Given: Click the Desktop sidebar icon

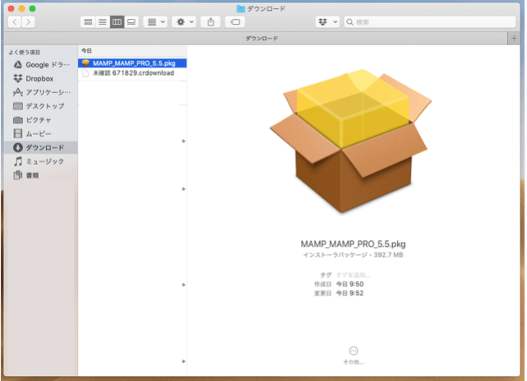Looking at the screenshot, I should 18,106.
